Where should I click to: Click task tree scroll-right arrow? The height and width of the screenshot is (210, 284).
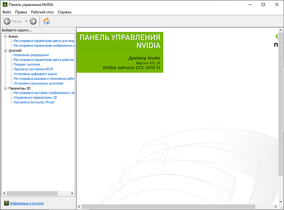(72, 193)
